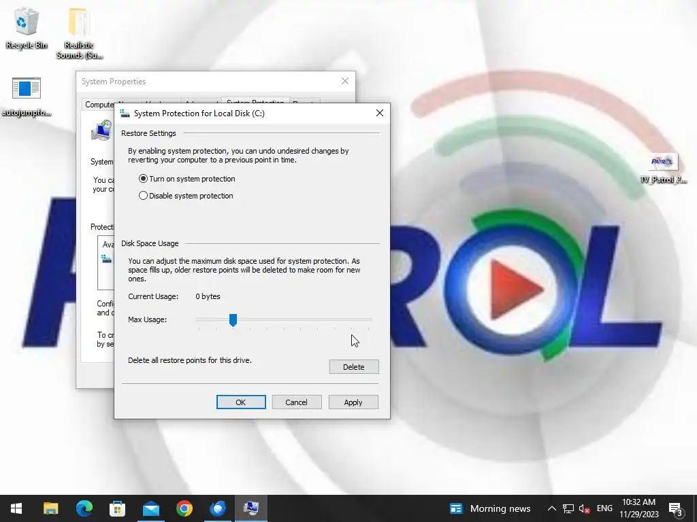This screenshot has width=697, height=522.
Task: Launch Google Chrome from taskbar
Action: pyautogui.click(x=184, y=508)
